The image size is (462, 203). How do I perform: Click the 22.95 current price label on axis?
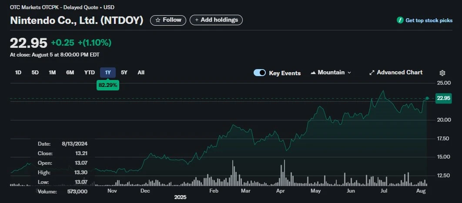click(443, 98)
